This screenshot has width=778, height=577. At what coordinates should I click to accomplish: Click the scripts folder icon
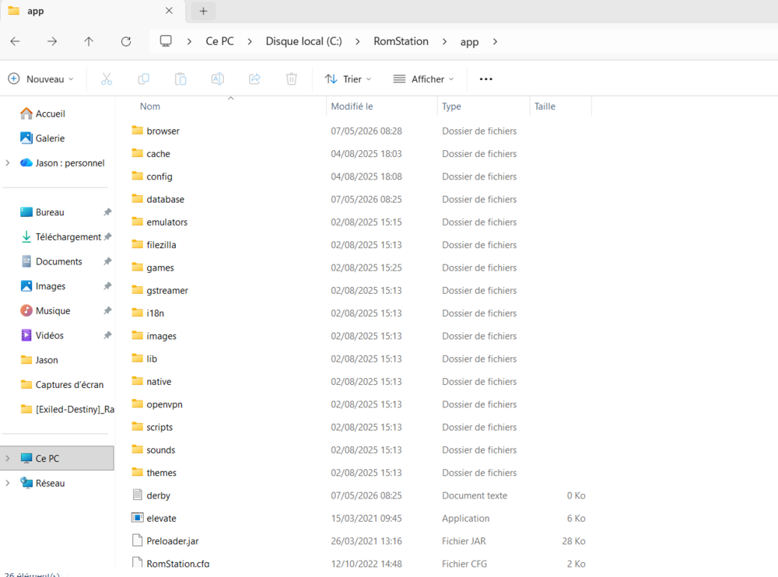click(138, 427)
